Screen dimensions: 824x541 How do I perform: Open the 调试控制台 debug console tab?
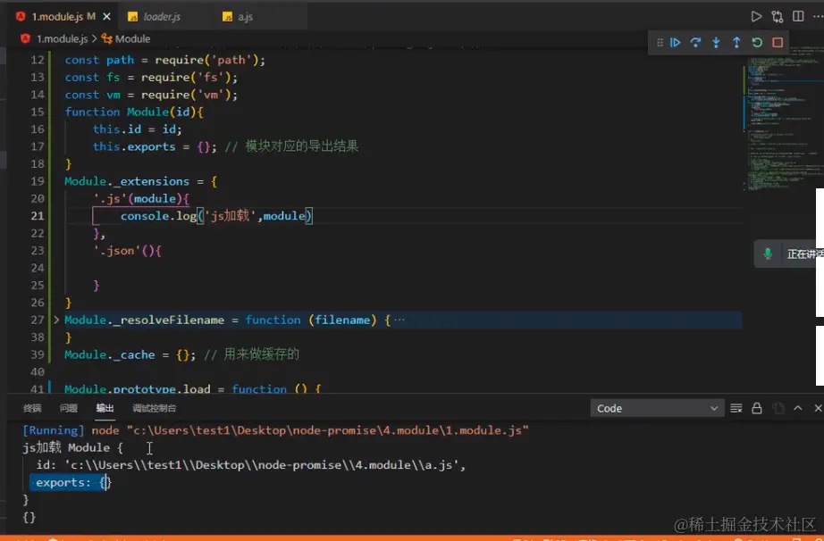point(154,408)
